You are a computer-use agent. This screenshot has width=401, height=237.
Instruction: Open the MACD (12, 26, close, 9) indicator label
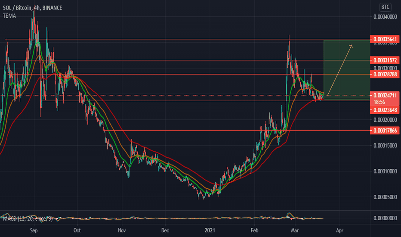[28, 218]
